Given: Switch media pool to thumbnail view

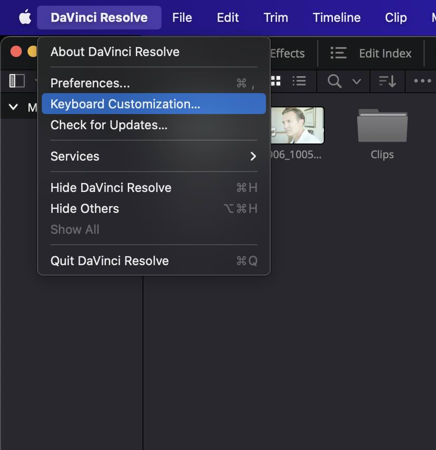Looking at the screenshot, I should click(x=275, y=81).
